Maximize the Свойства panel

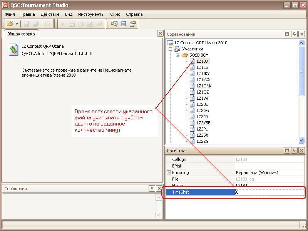[287, 151]
